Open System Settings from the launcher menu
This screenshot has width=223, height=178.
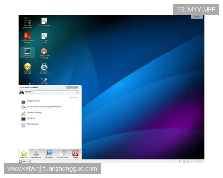coord(34,112)
